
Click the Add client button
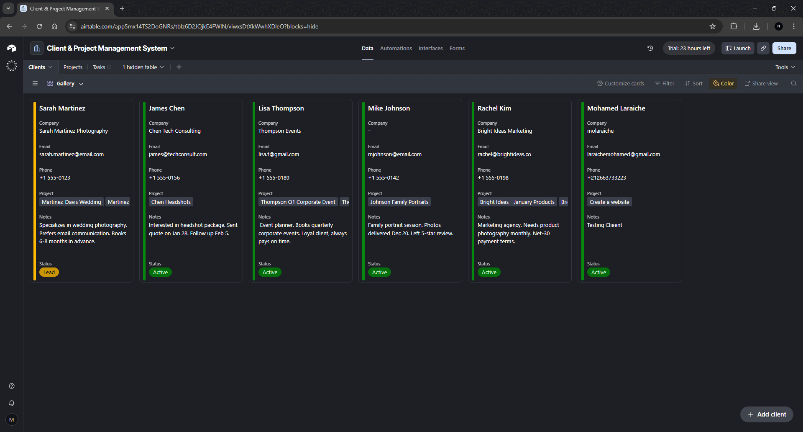coord(767,414)
